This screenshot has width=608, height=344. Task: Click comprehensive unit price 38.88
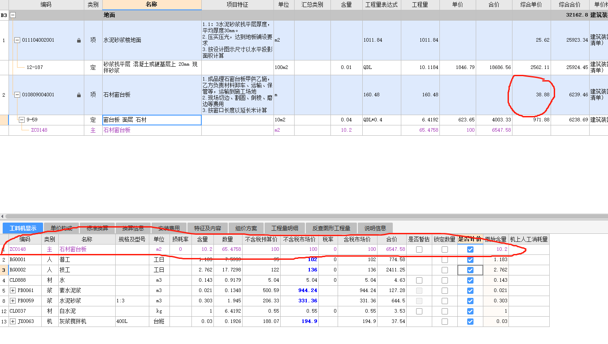pyautogui.click(x=542, y=95)
